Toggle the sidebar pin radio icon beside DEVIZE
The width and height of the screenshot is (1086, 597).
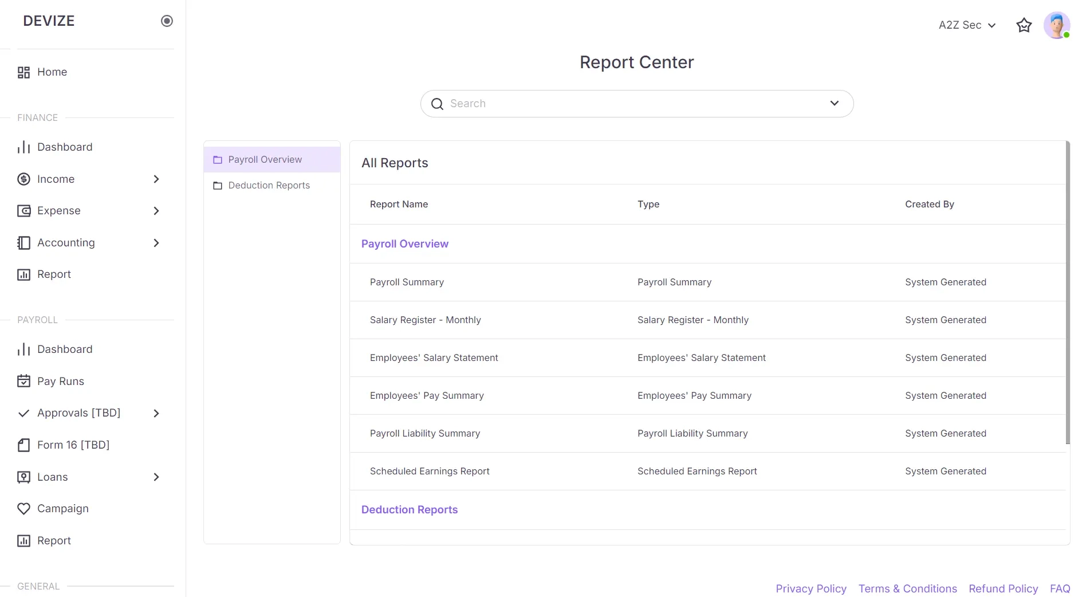click(x=167, y=21)
